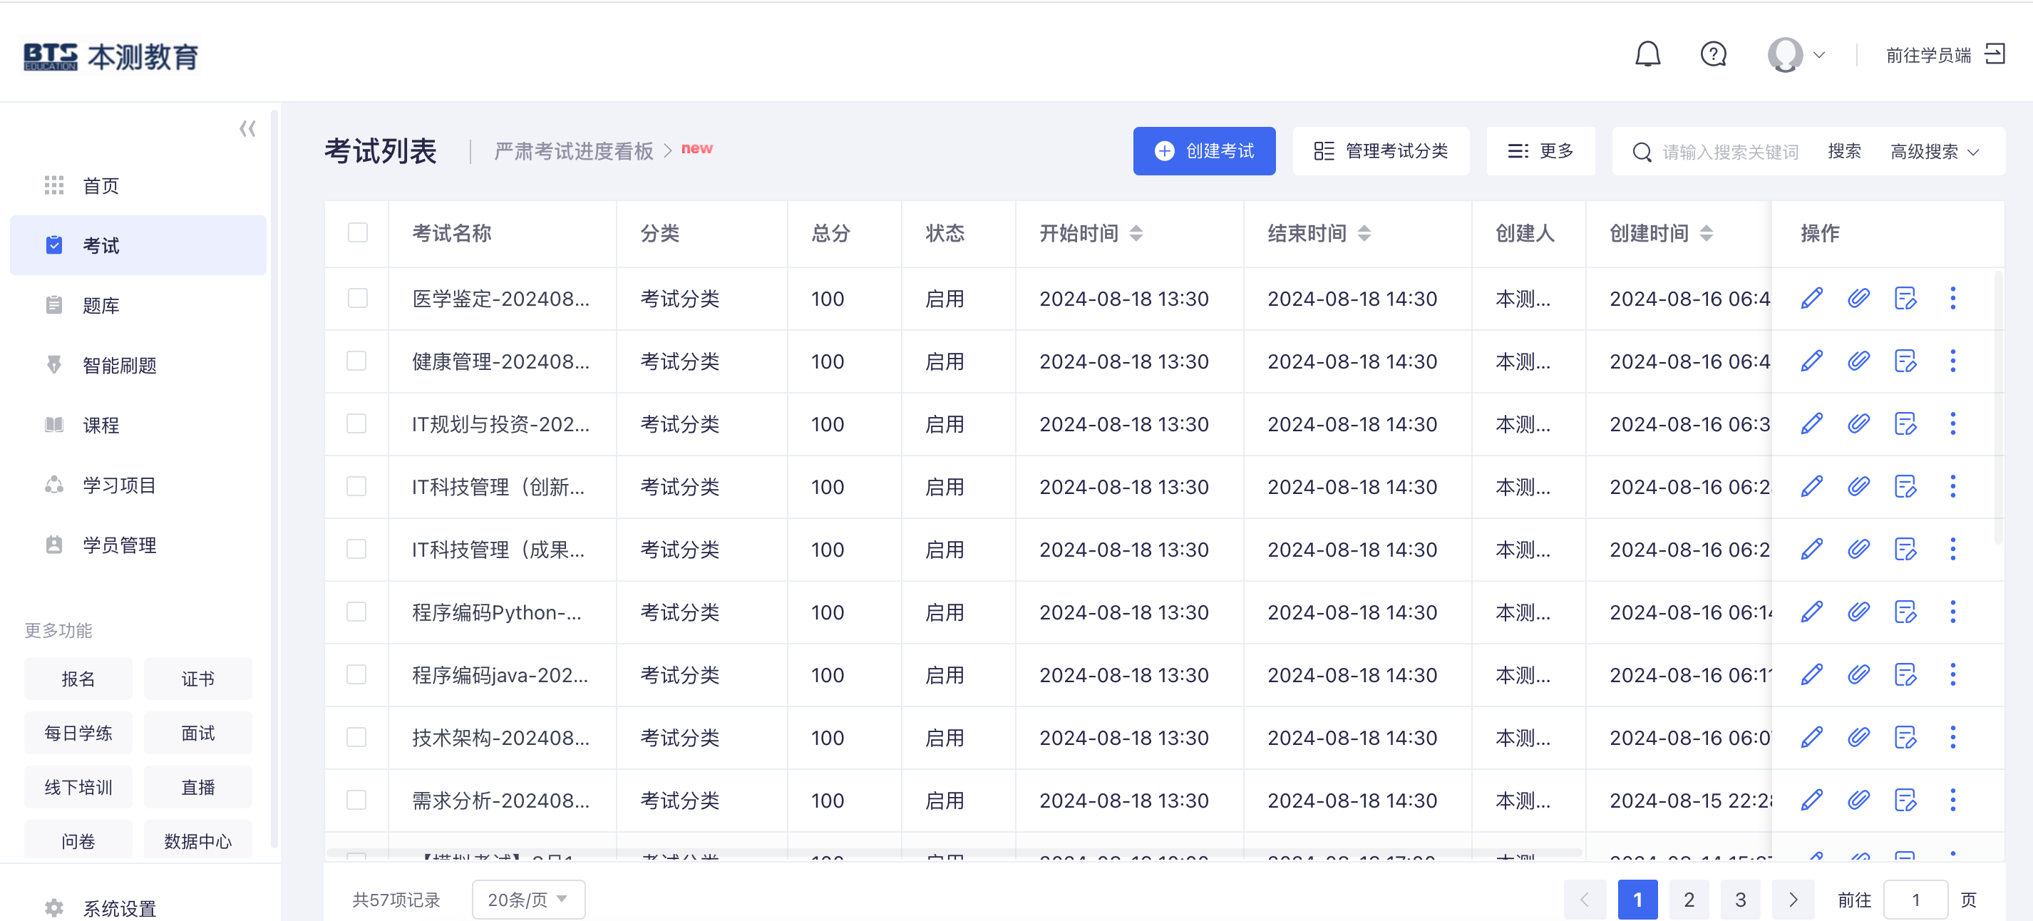Open 学习项目 in the sidebar
The height and width of the screenshot is (921, 2033).
tap(138, 485)
